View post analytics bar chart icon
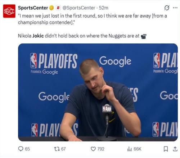The height and width of the screenshot is (158, 180). (130, 149)
